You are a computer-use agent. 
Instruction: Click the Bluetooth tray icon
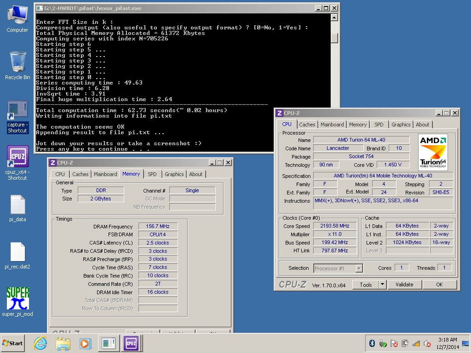tap(372, 343)
